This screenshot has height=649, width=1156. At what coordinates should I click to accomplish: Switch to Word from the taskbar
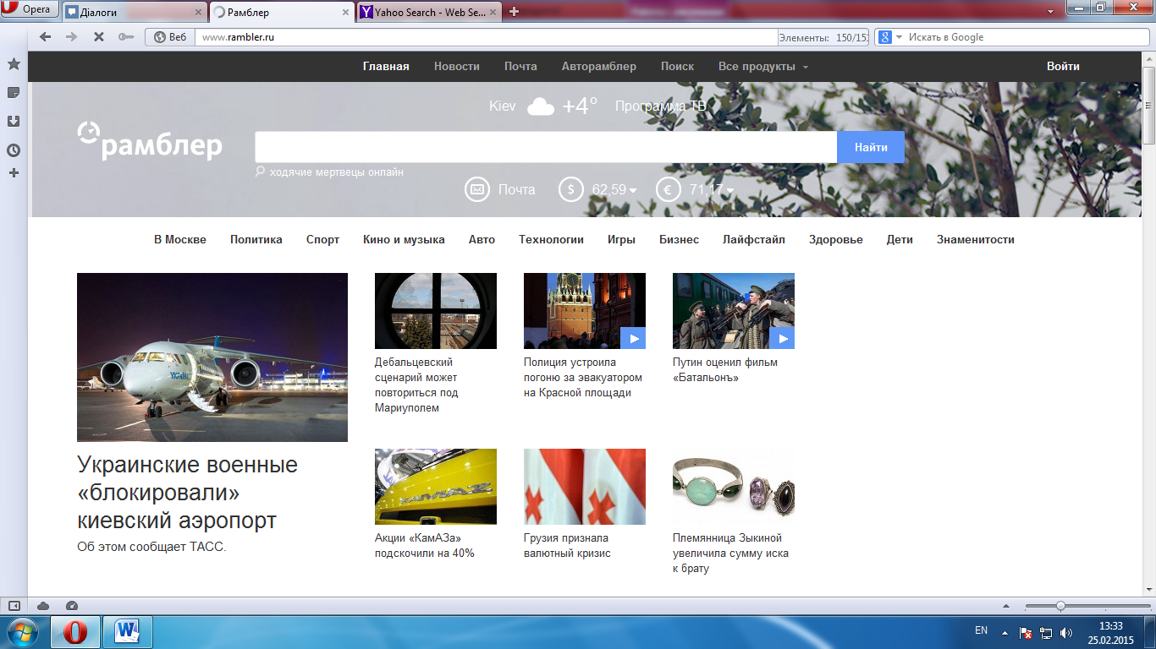[128, 632]
